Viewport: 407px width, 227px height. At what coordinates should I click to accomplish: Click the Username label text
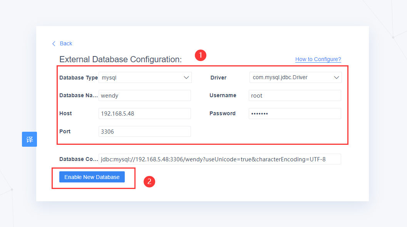223,96
